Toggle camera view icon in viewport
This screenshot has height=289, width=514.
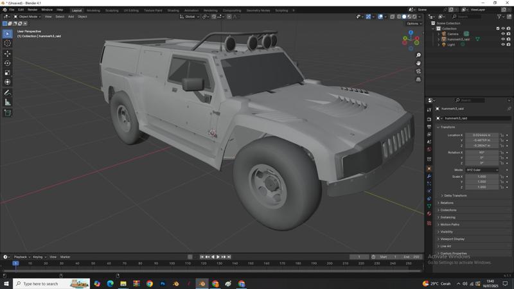(418, 71)
